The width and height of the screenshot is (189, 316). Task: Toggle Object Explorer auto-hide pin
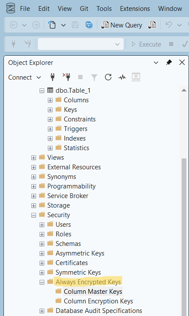(x=169, y=63)
